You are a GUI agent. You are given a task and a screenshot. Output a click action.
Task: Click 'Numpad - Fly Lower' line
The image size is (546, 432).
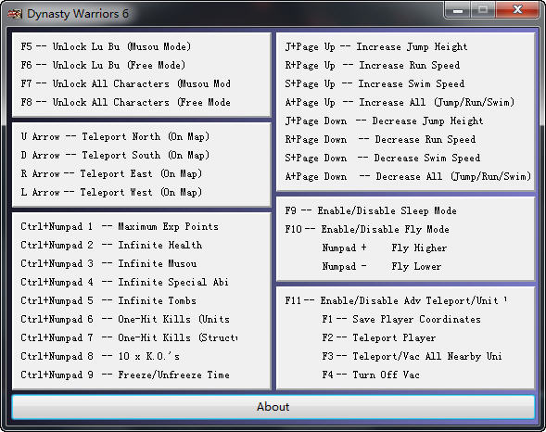pyautogui.click(x=382, y=266)
